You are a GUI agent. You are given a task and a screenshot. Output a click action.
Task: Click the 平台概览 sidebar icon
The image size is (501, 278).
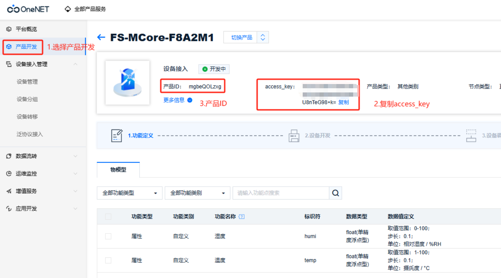(x=9, y=29)
